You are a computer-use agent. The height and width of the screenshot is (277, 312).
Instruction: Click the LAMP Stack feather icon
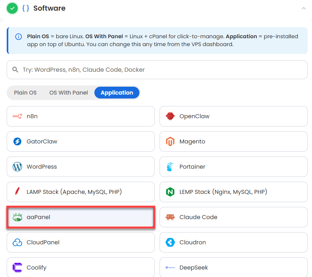[17, 192]
